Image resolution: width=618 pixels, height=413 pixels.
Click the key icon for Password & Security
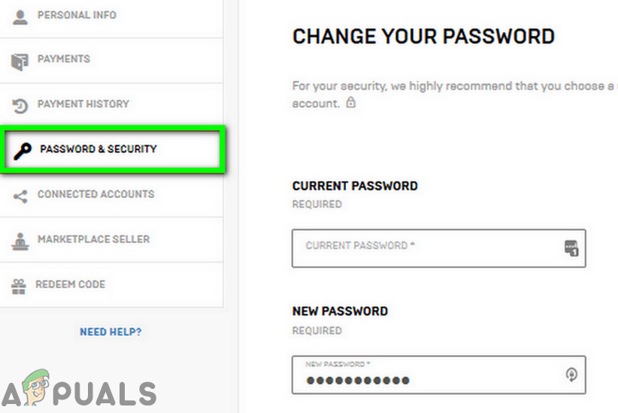point(23,151)
